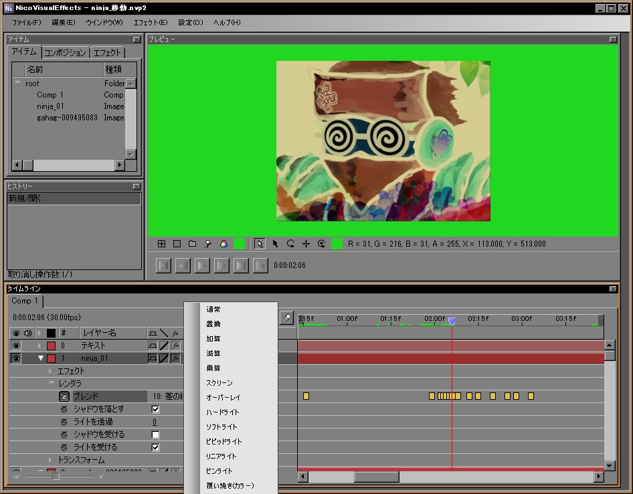633x494 pixels.
Task: Collapse the レンダラ group
Action: (x=52, y=383)
